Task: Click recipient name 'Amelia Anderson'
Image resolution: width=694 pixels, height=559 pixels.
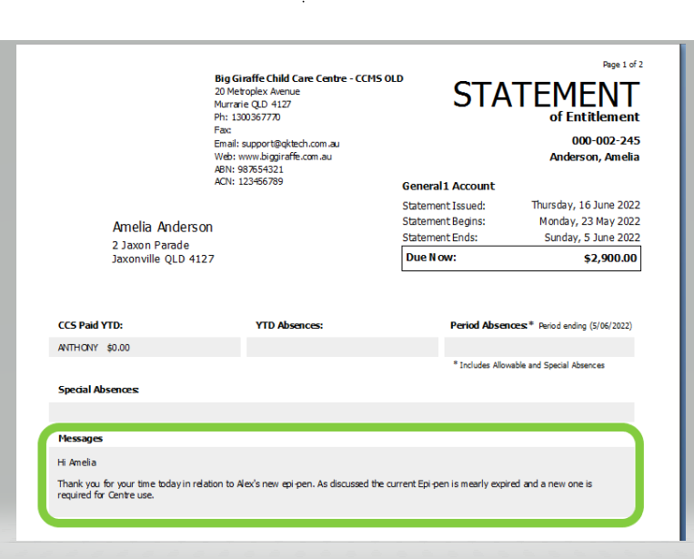Action: (163, 227)
